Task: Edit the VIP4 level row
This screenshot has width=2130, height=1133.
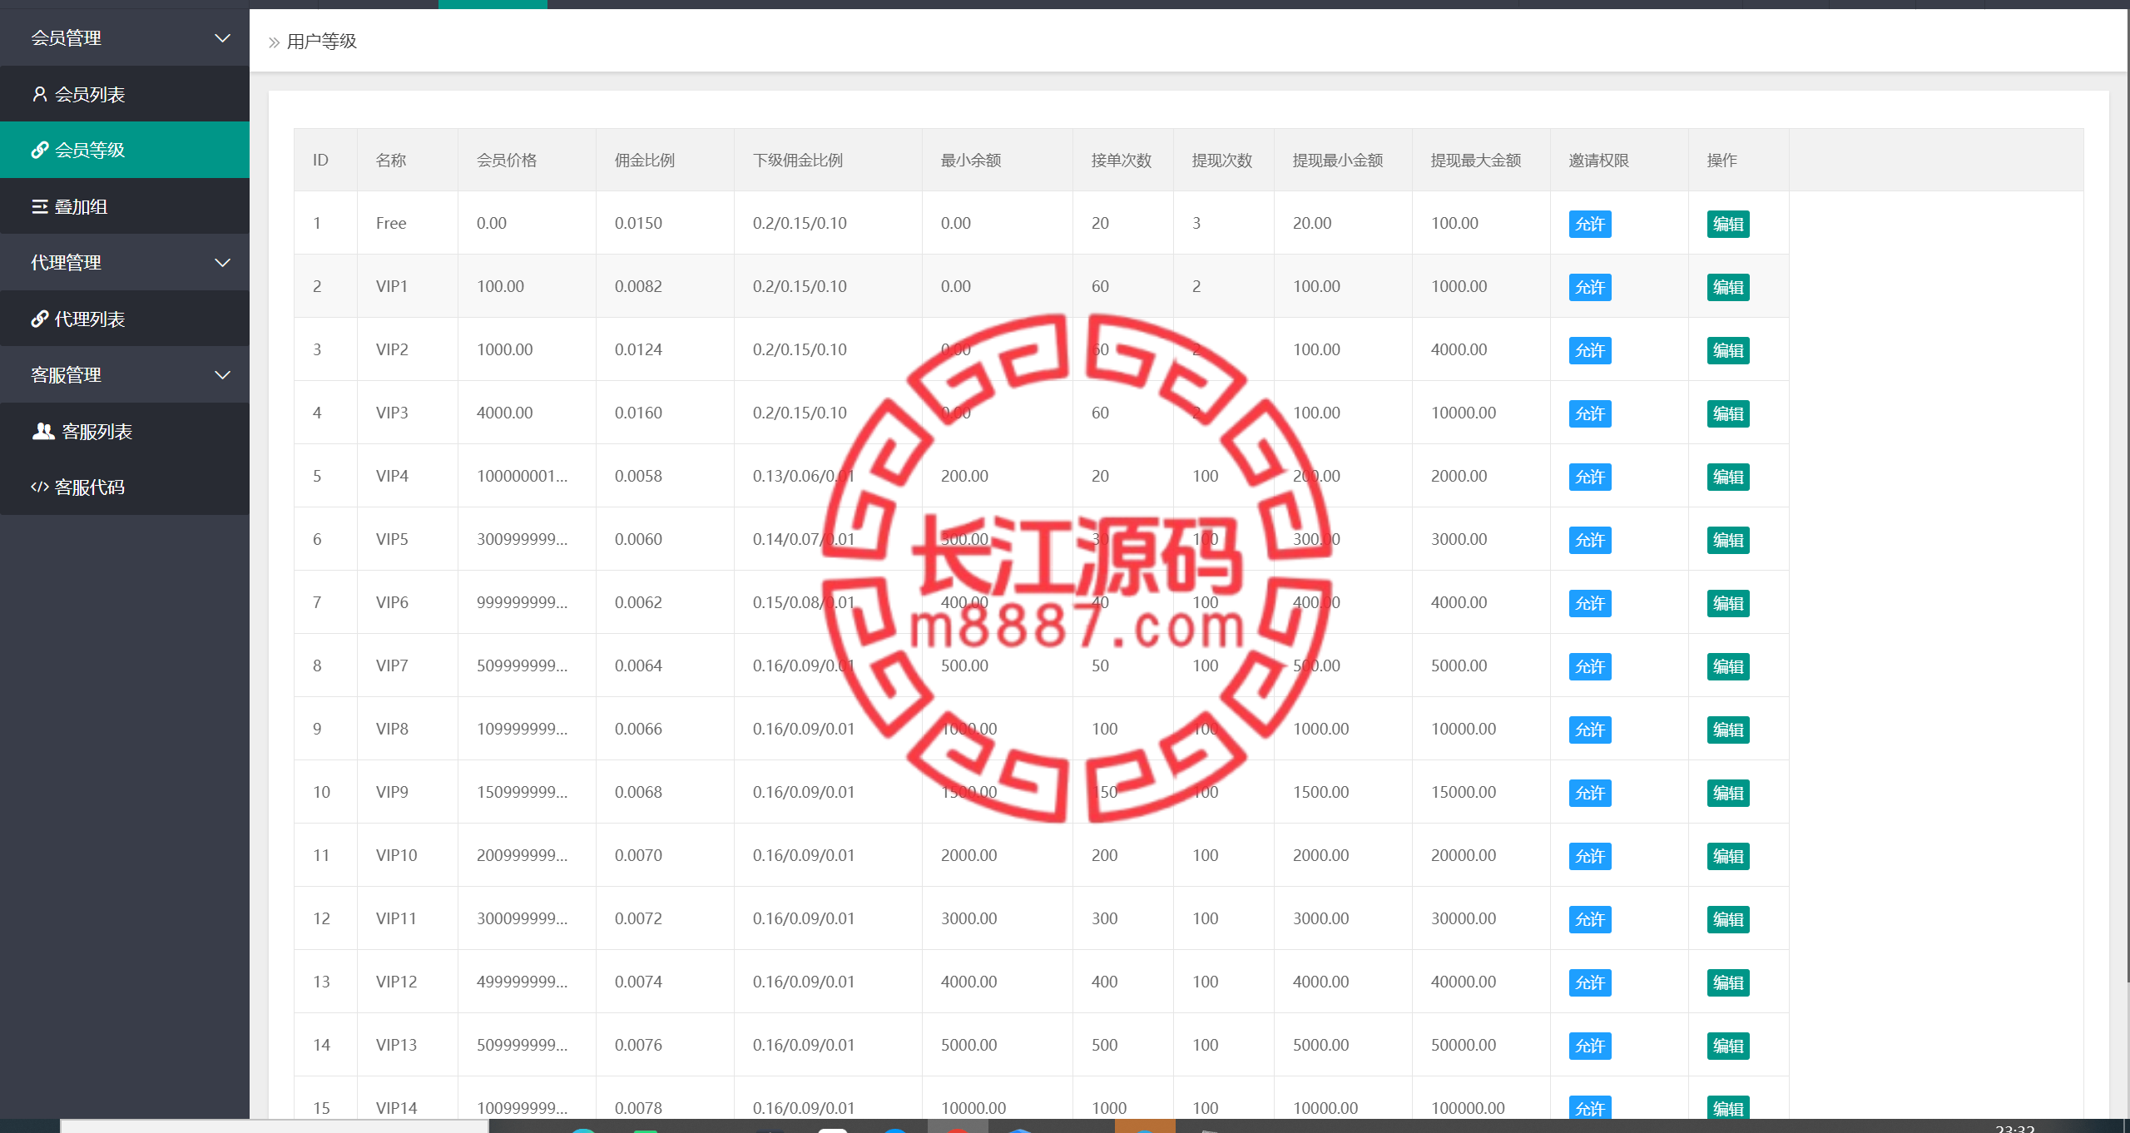Action: (1728, 477)
